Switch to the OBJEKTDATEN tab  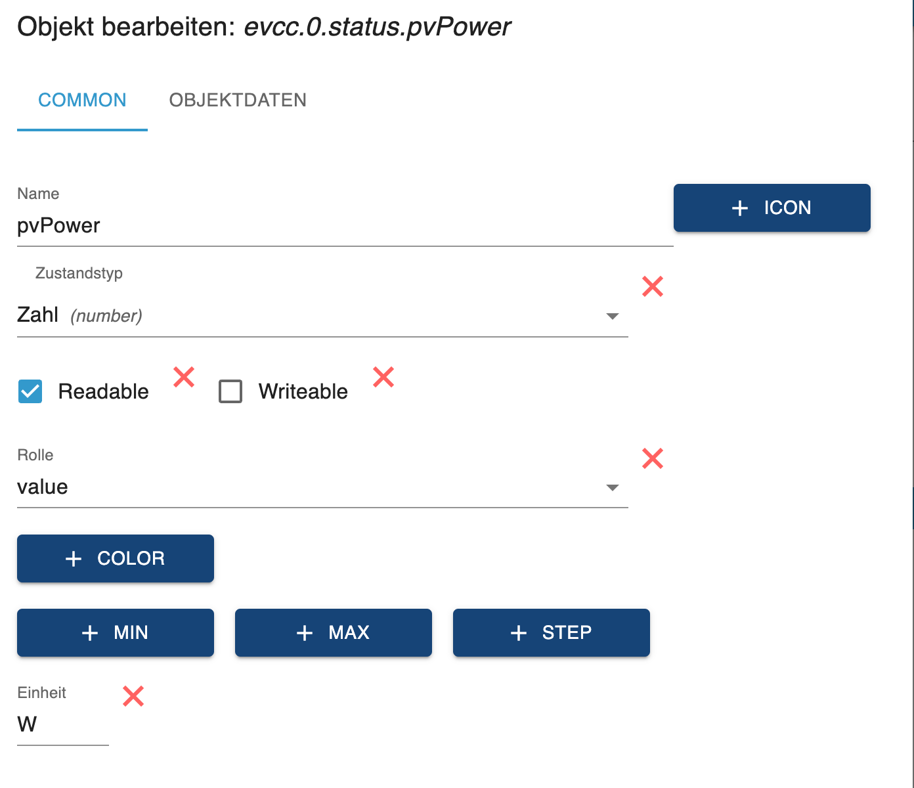(x=238, y=100)
